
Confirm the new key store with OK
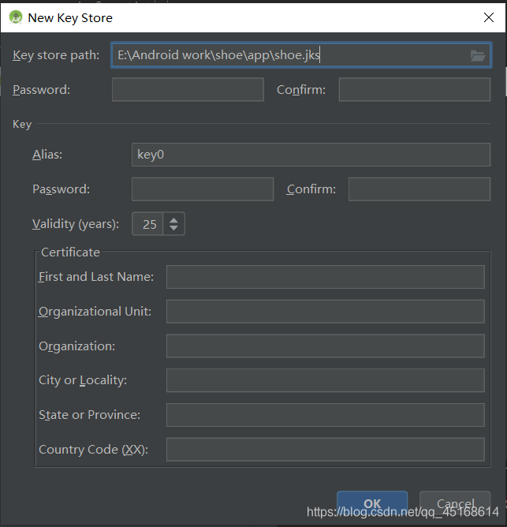[x=372, y=503]
